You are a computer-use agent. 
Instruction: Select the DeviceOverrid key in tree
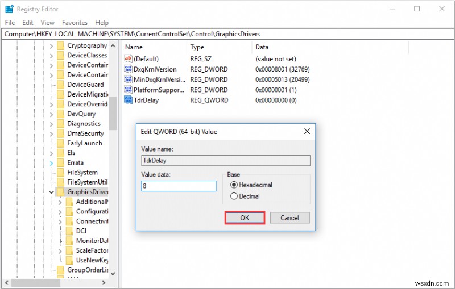point(87,104)
